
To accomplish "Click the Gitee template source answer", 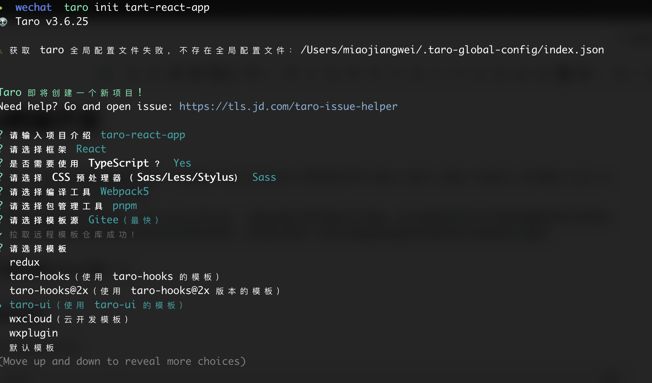I will [x=124, y=220].
